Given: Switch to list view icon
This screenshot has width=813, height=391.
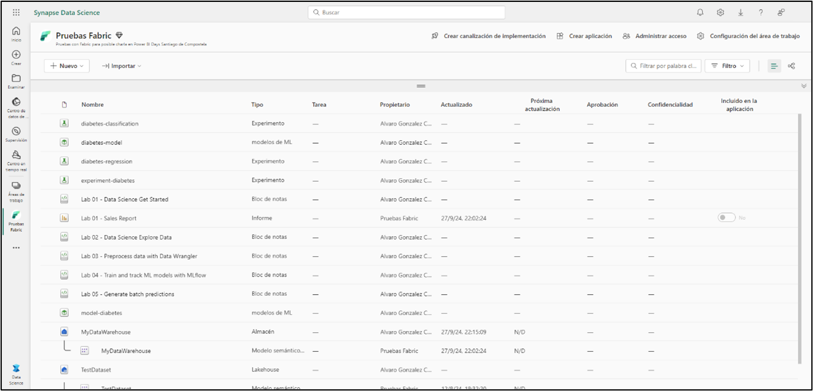Looking at the screenshot, I should (x=774, y=66).
